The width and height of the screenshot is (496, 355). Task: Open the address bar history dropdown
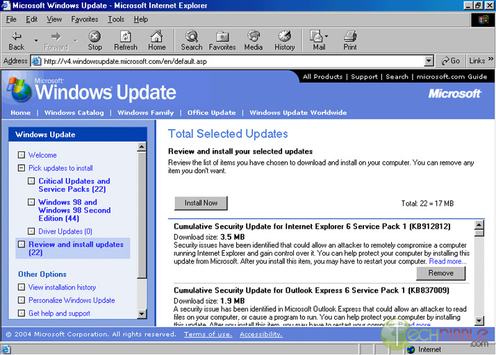coord(429,60)
